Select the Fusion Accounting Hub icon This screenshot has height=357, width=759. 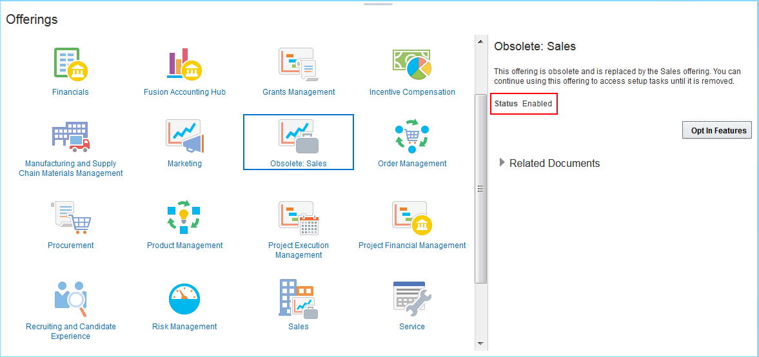pos(184,63)
